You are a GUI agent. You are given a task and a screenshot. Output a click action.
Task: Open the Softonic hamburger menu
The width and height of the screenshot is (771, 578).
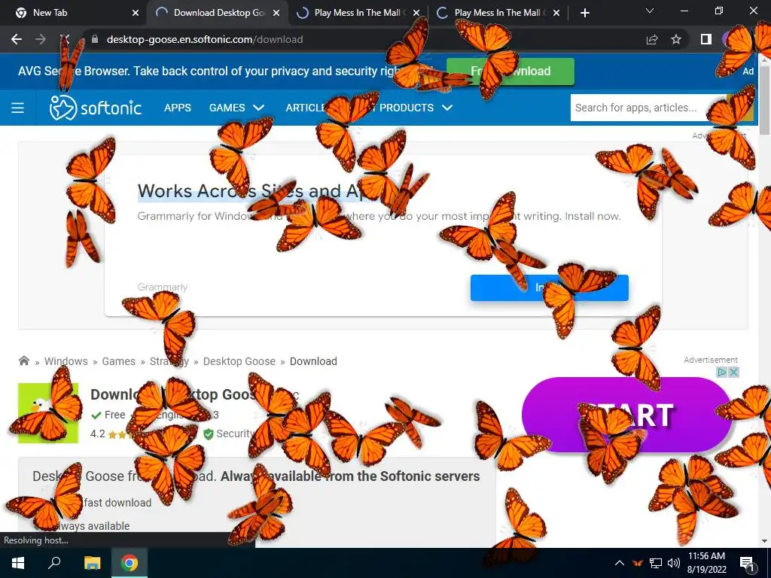coord(18,108)
